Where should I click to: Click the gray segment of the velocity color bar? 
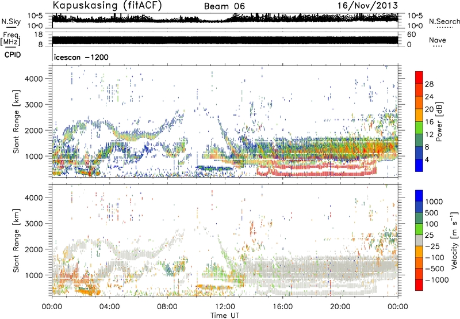pos(419,240)
